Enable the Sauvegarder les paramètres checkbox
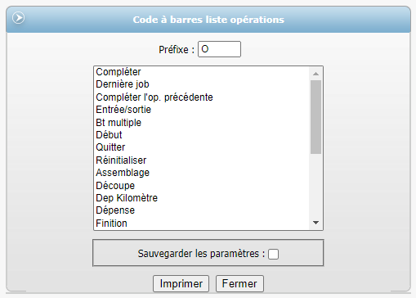This screenshot has height=298, width=416. point(273,254)
